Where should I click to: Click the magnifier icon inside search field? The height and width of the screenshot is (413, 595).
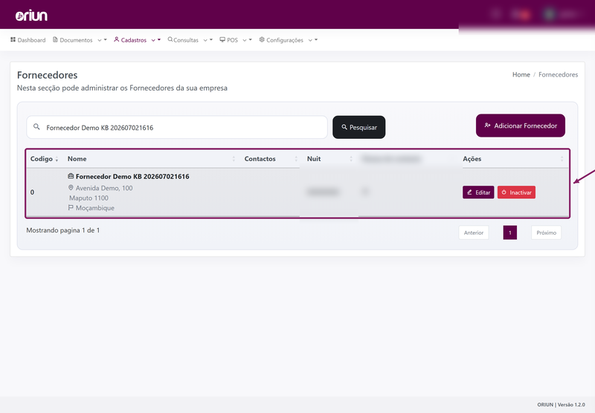(x=36, y=126)
